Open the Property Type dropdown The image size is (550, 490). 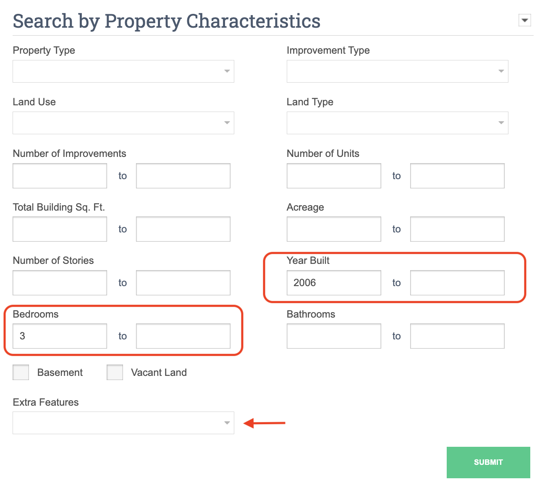click(x=123, y=71)
